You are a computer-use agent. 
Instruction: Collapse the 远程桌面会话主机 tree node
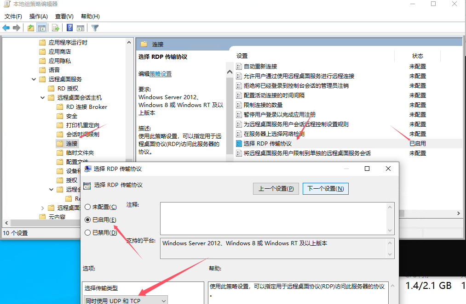(x=42, y=97)
